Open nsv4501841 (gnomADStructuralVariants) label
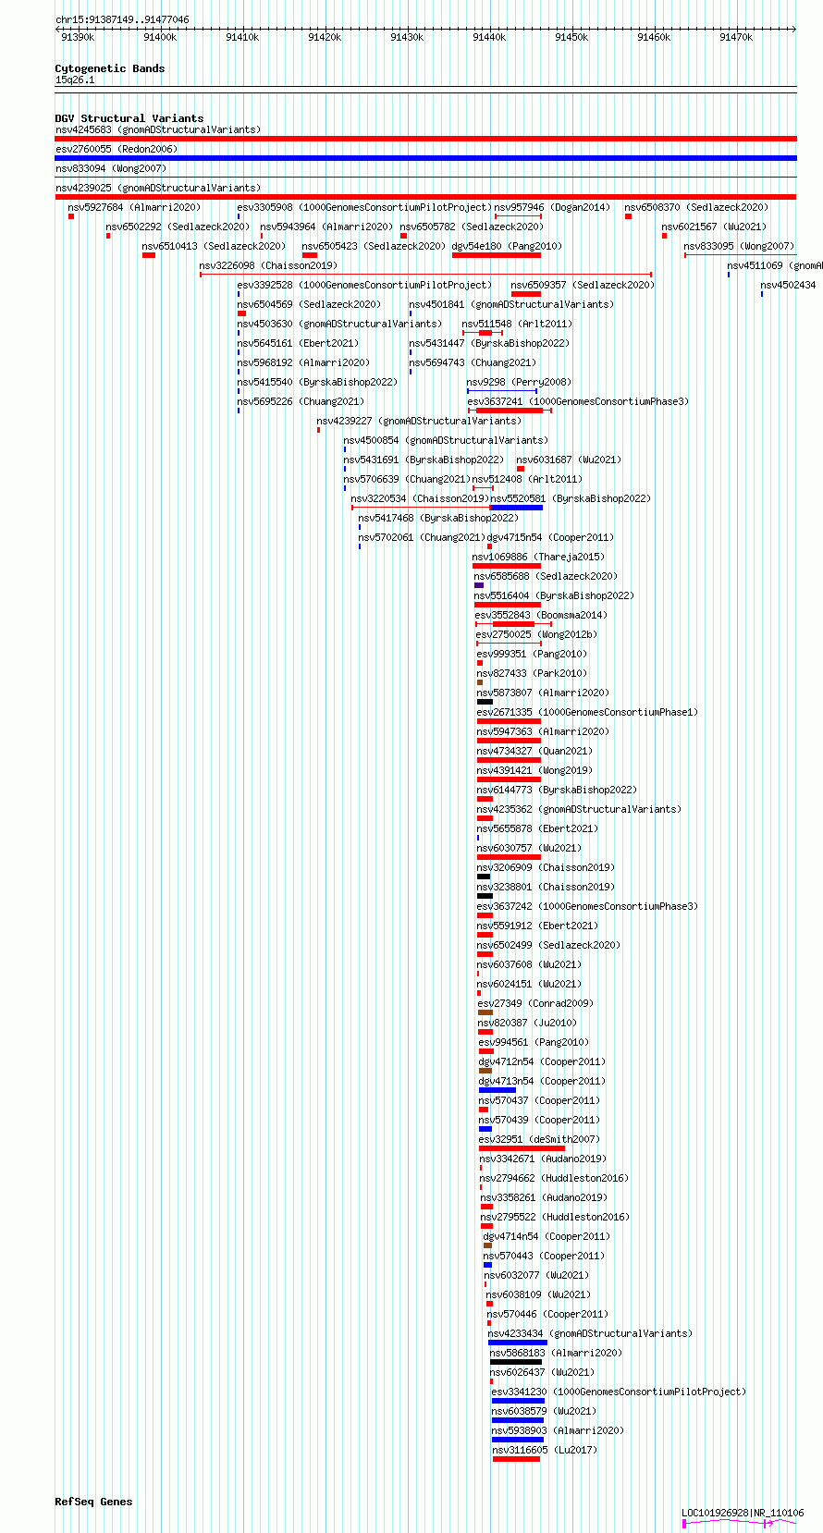This screenshot has height=1533, width=823. [x=511, y=304]
